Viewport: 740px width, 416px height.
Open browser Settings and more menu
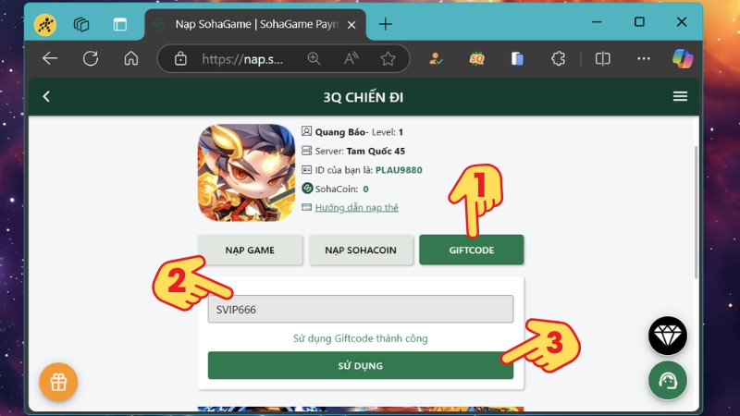coord(644,58)
